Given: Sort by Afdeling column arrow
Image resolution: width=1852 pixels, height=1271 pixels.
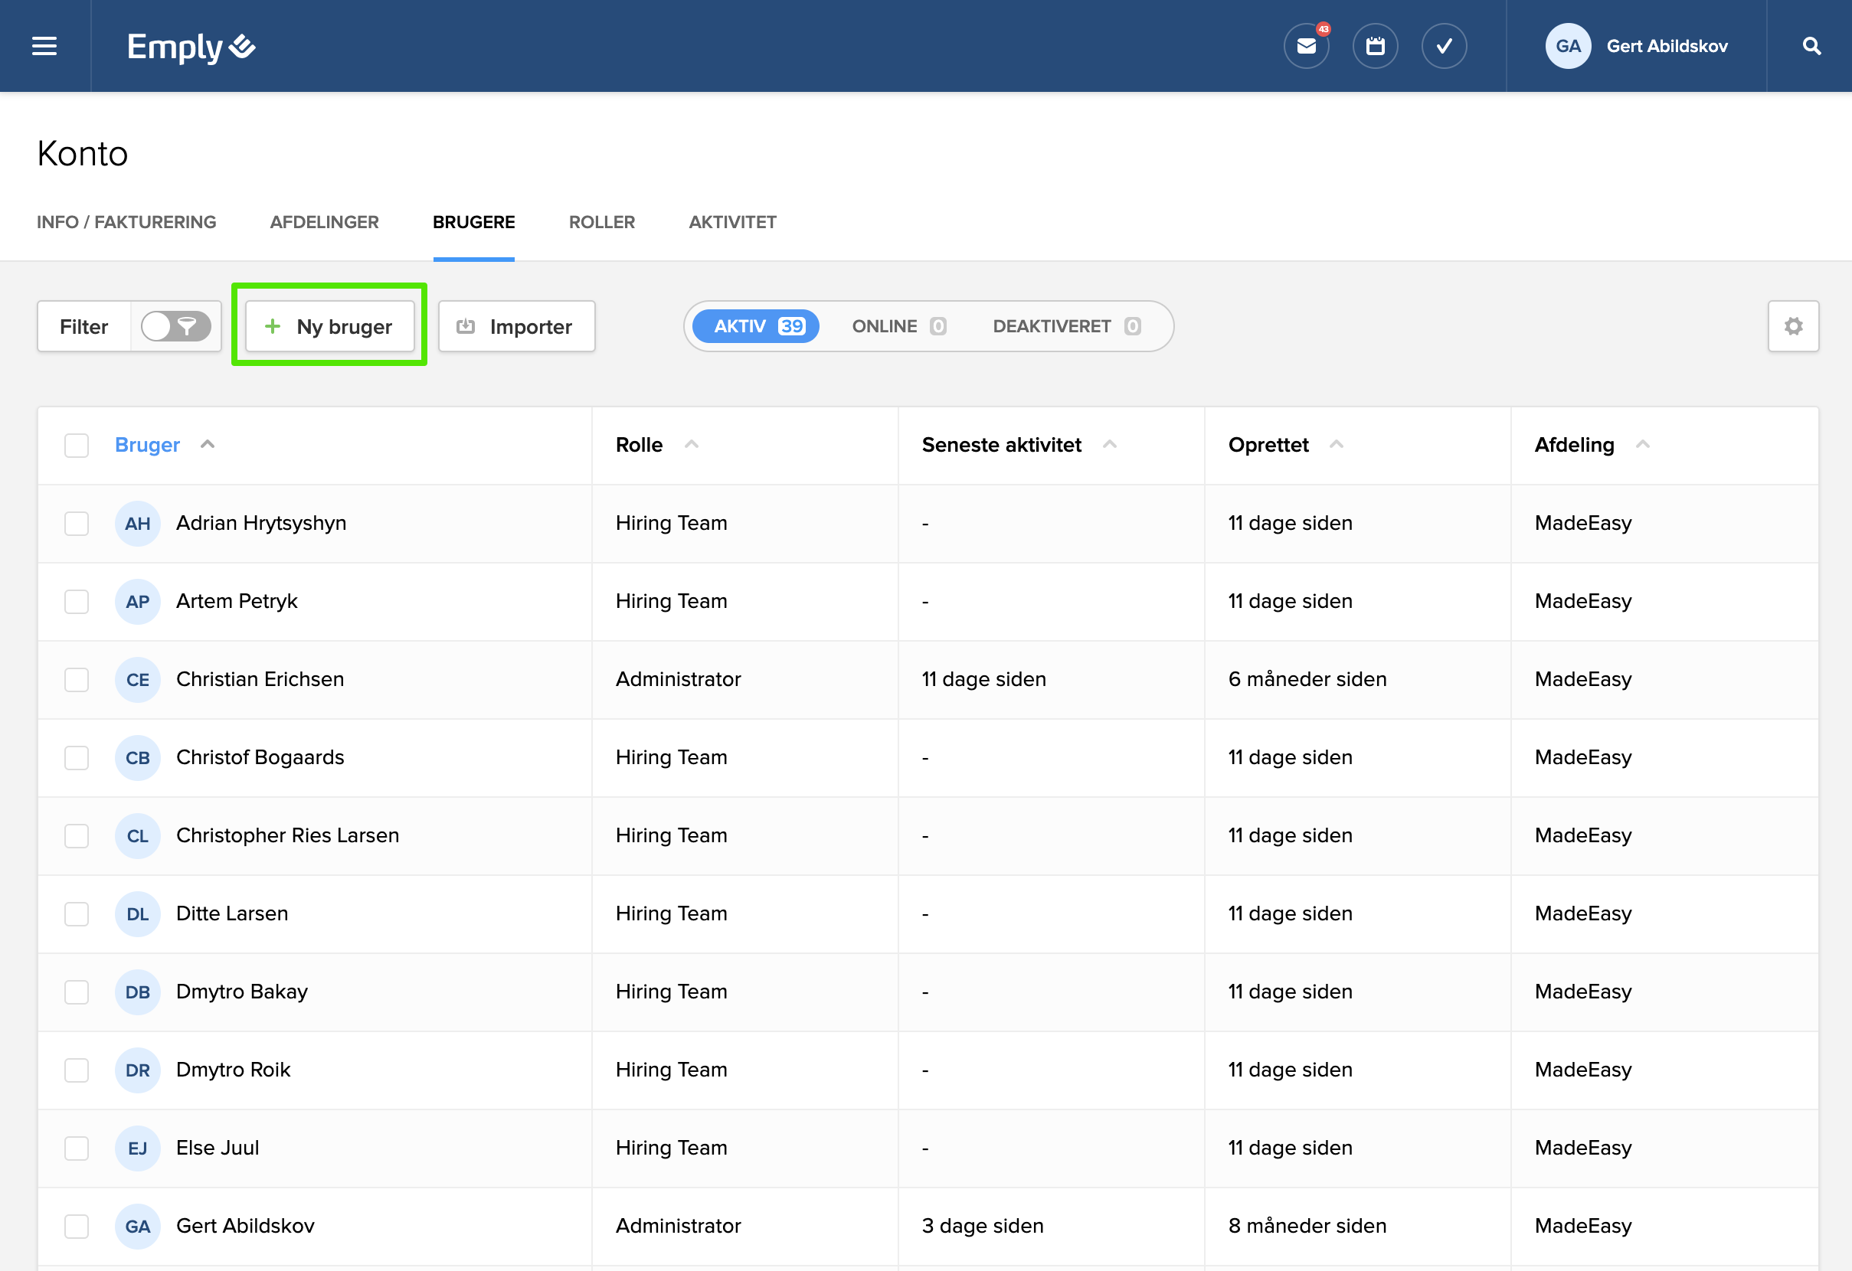Looking at the screenshot, I should [1641, 445].
